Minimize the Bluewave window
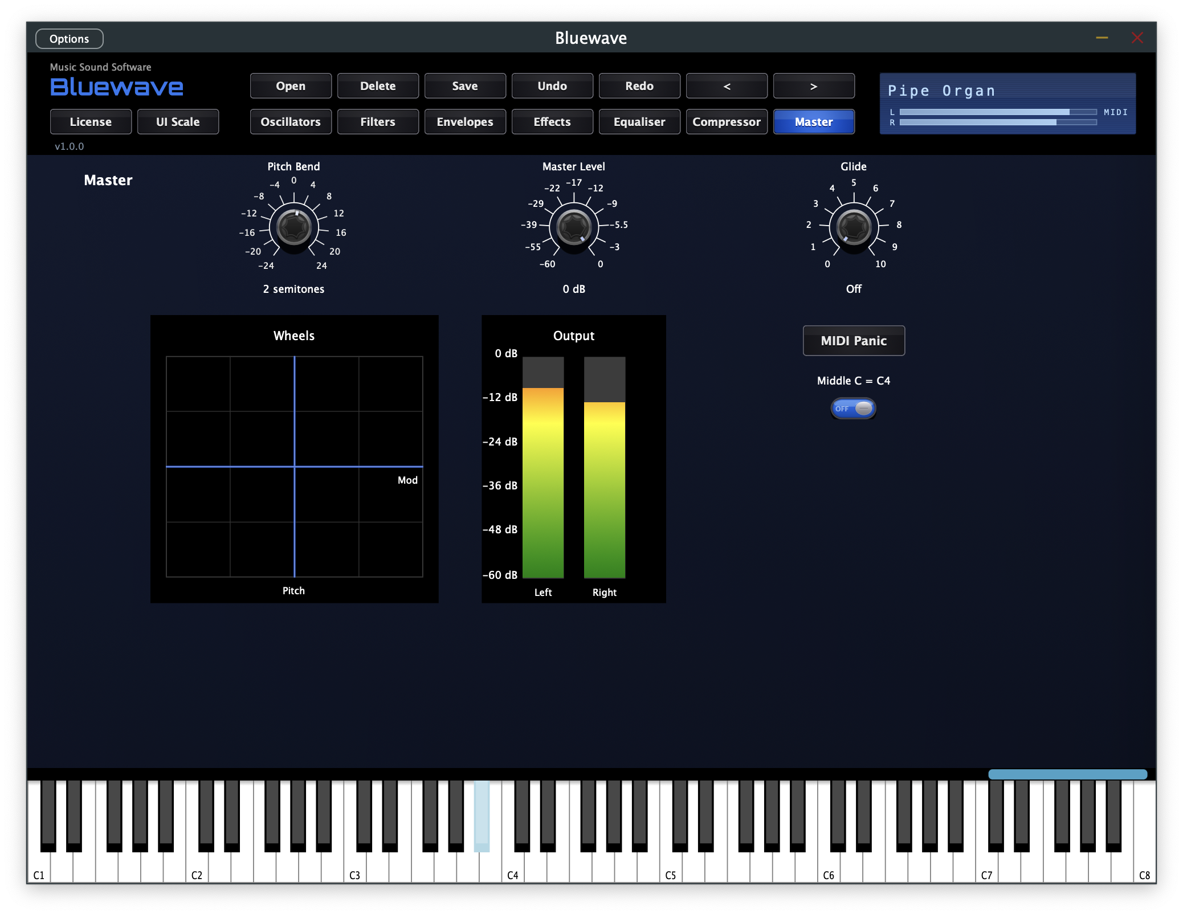This screenshot has width=1183, height=915. [x=1102, y=38]
